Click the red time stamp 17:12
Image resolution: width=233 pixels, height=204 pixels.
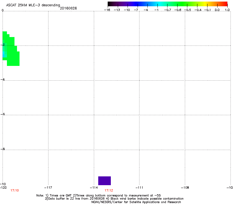point(109,191)
